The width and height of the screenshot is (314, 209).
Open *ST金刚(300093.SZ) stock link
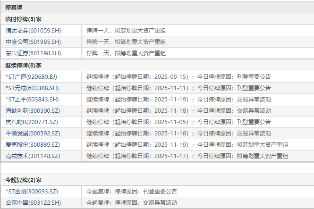32,192
